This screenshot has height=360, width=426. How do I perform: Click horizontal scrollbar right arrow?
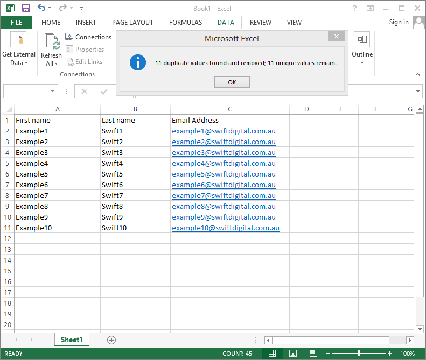(x=410, y=340)
